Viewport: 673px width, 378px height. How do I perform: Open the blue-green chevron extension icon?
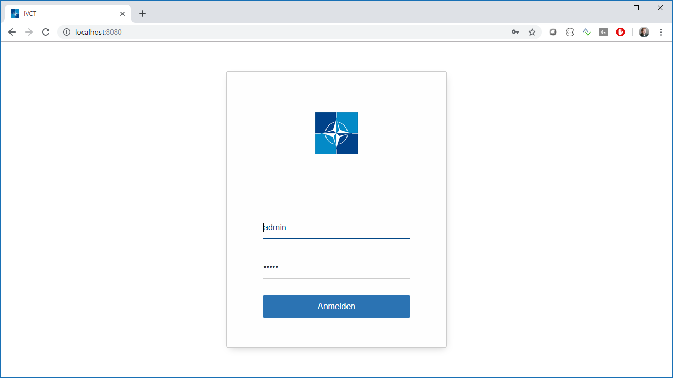point(587,32)
